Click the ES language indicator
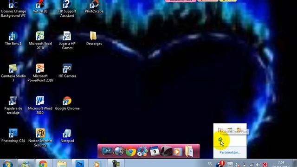 pyautogui.click(x=209, y=164)
